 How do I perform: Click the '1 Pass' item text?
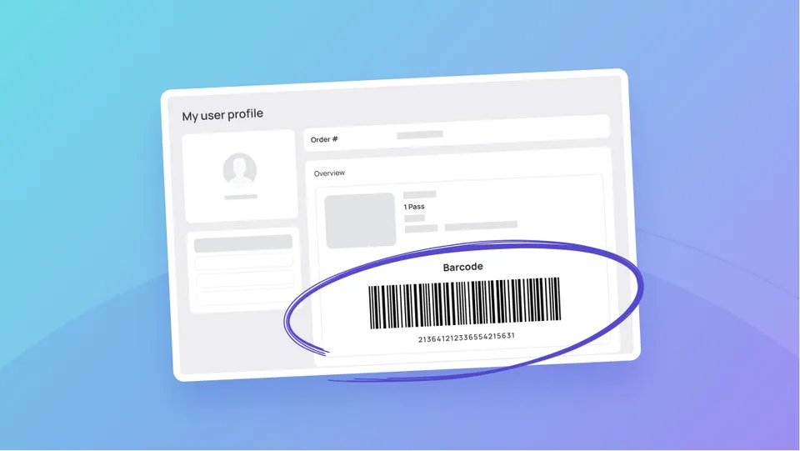tap(414, 207)
